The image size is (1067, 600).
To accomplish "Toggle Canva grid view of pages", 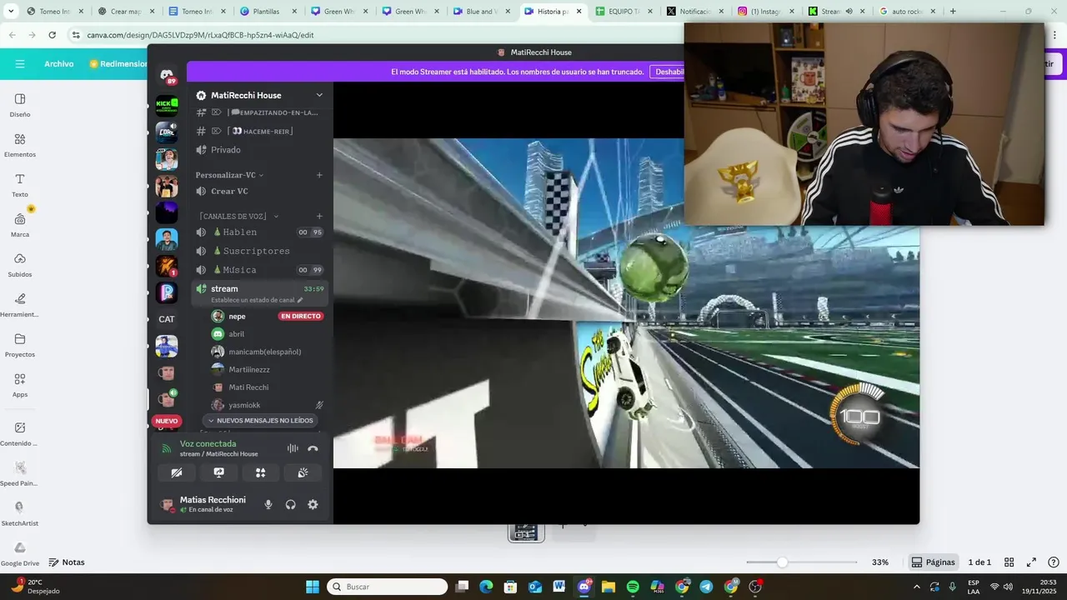I will pyautogui.click(x=1009, y=562).
